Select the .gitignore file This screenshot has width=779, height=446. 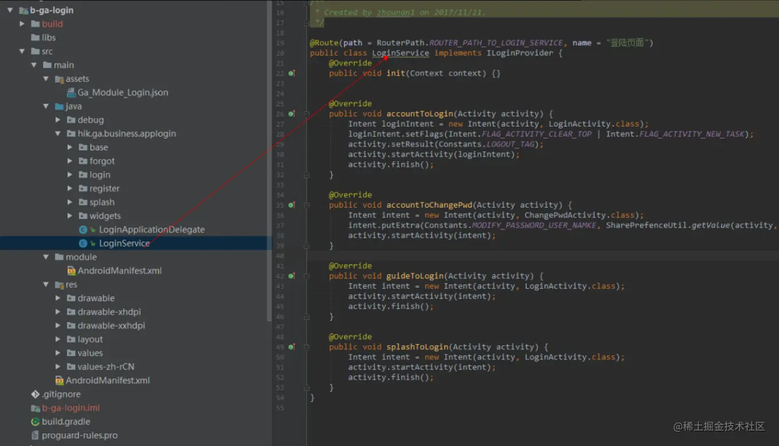pyautogui.click(x=61, y=395)
